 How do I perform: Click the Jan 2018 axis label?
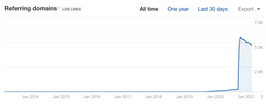tap(154, 97)
